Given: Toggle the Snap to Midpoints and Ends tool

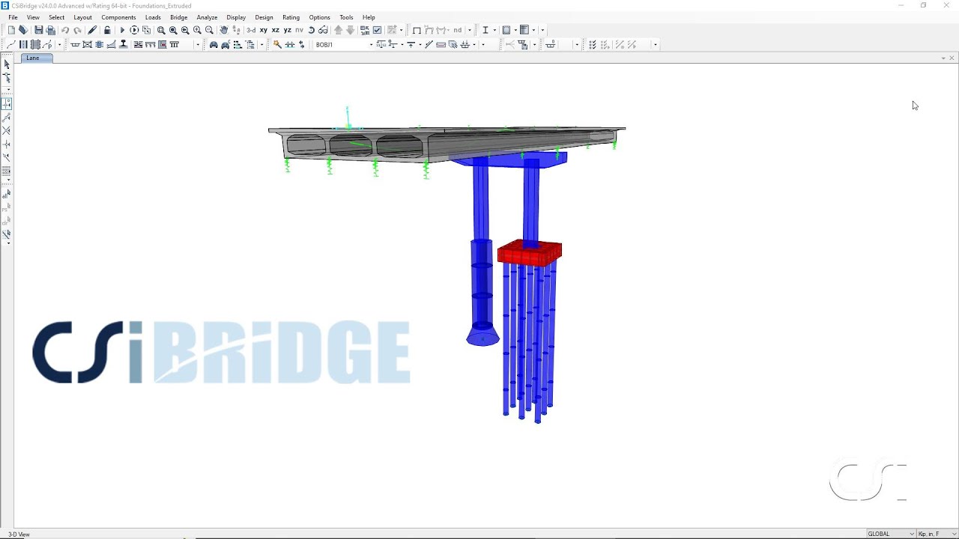Looking at the screenshot, I should pos(7,118).
